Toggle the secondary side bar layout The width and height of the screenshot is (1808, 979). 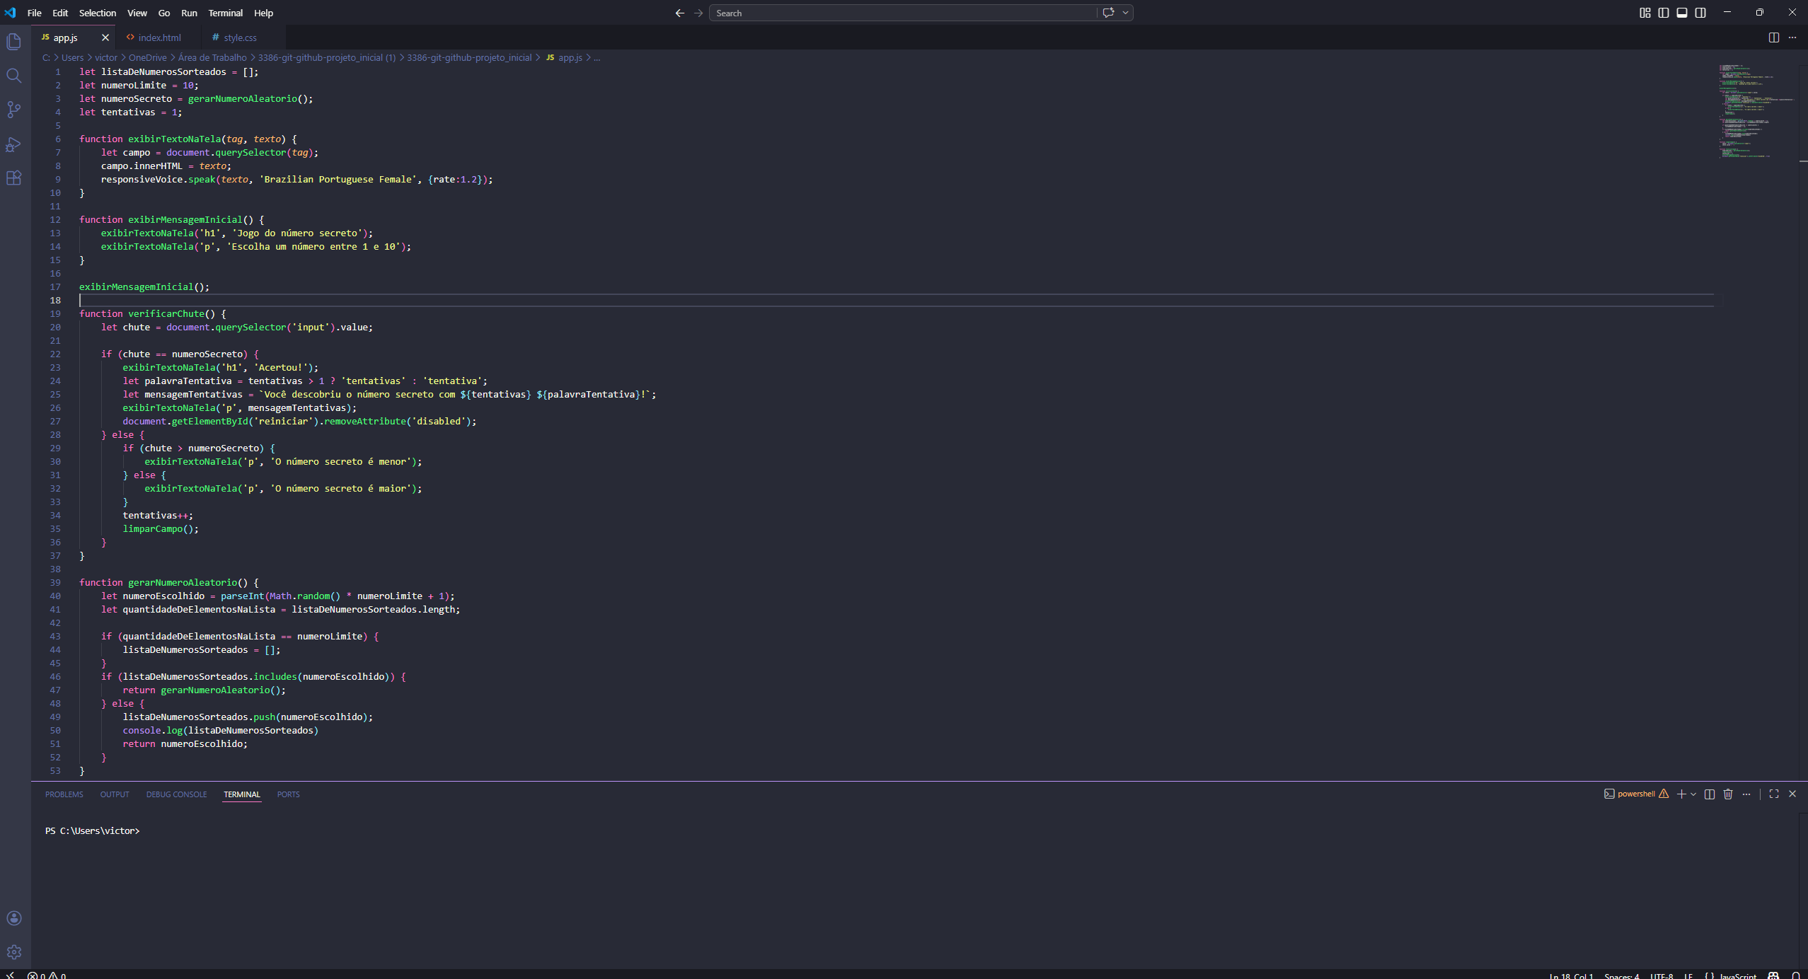(1700, 13)
